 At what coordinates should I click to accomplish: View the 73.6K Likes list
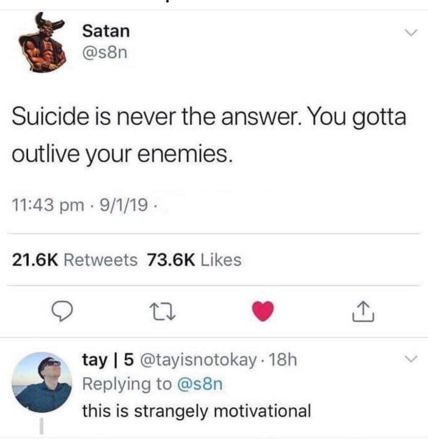[194, 260]
